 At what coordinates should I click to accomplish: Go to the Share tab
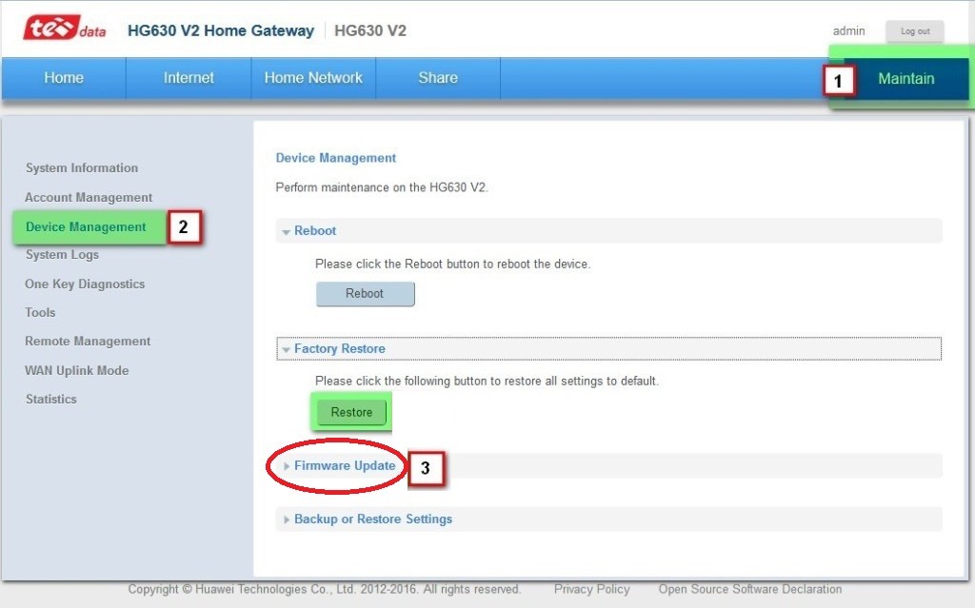click(438, 78)
